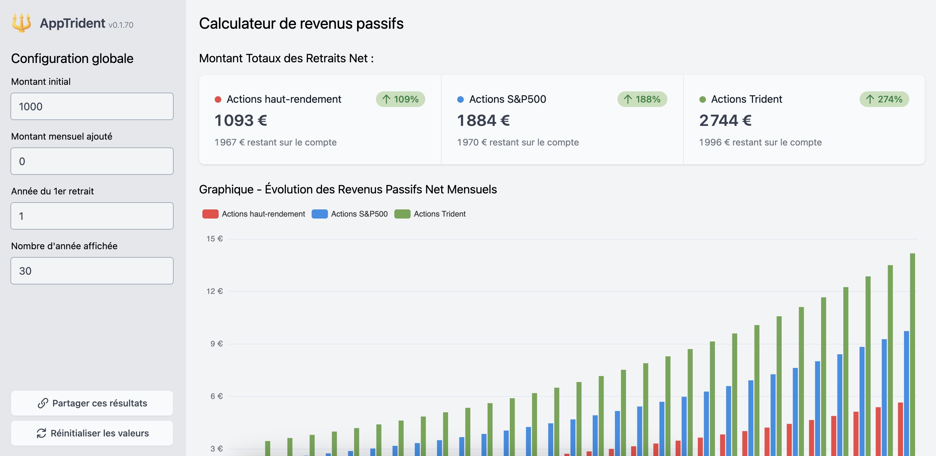Click the blue dot beside Actions S&P500 card
936x456 pixels.
(x=460, y=99)
